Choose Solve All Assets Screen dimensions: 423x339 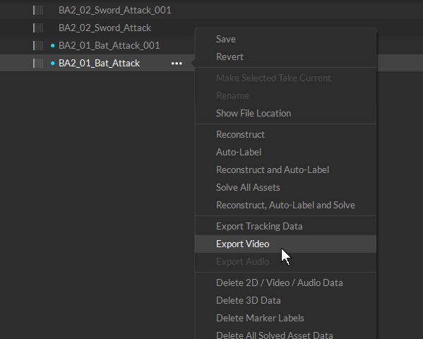[285, 187]
